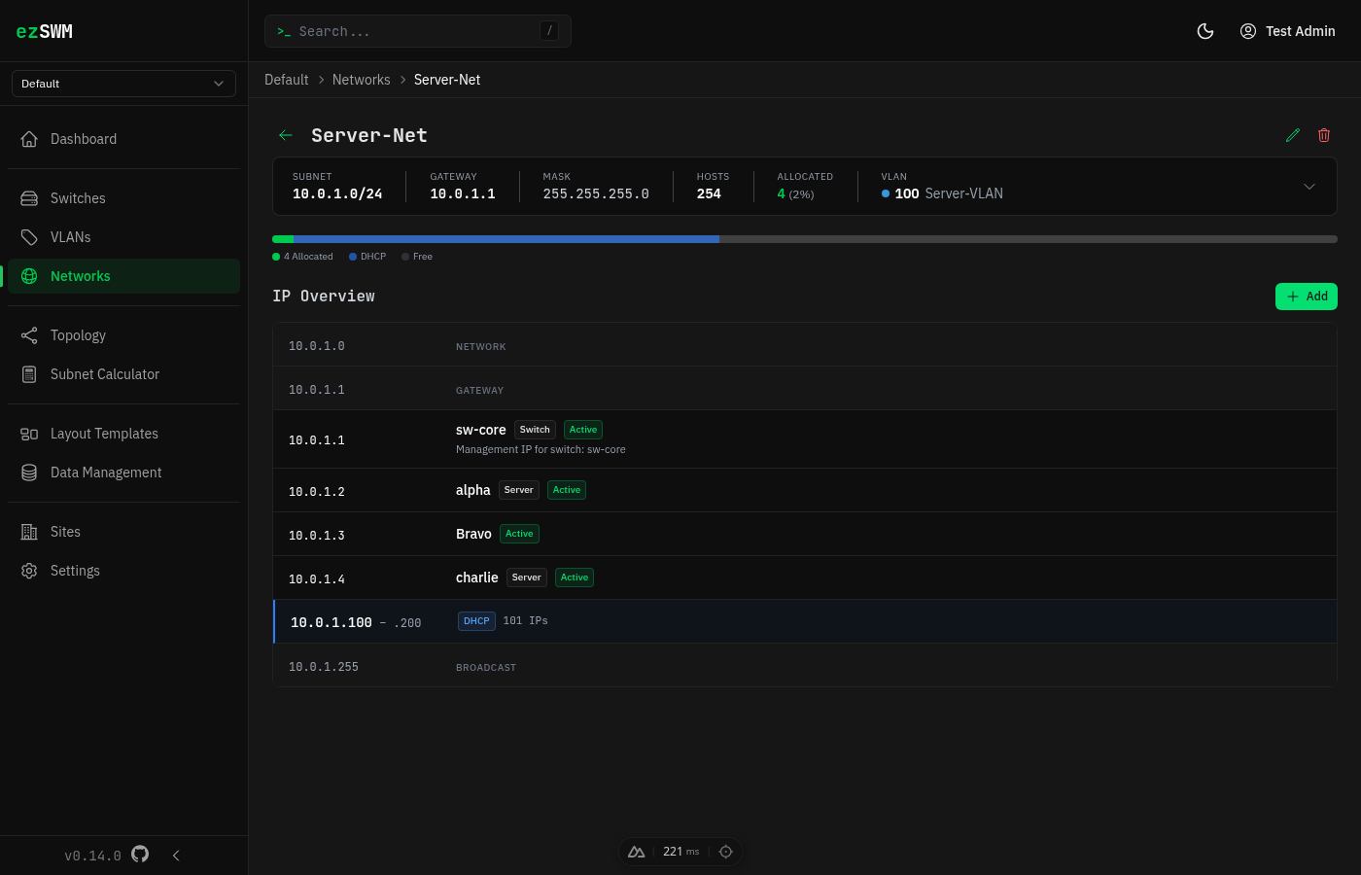
Task: Go back using the green arrow
Action: (x=286, y=135)
